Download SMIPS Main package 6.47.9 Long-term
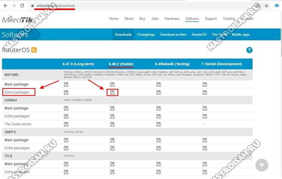The width and height of the screenshot is (282, 179). (66, 140)
